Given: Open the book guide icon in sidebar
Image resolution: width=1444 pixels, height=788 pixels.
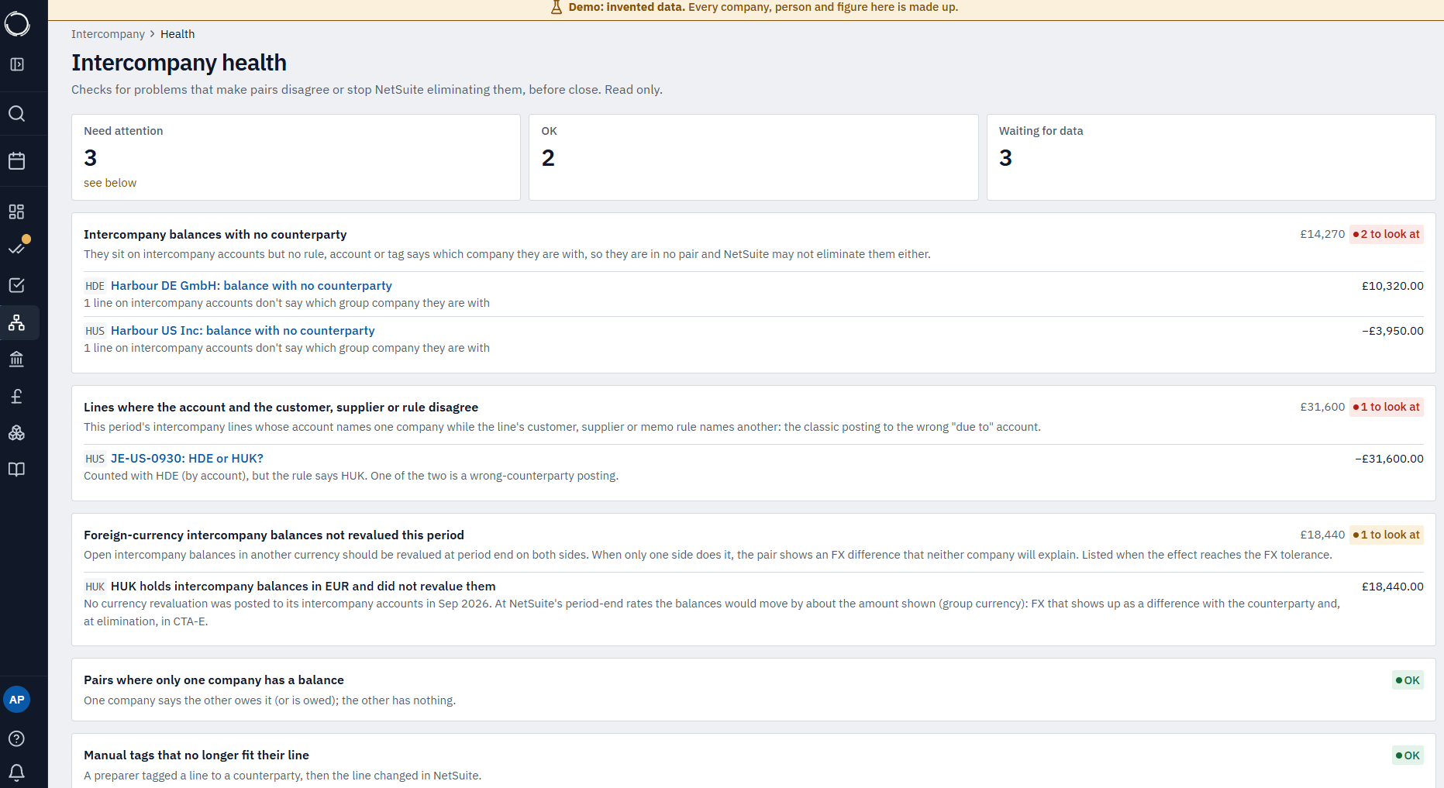Looking at the screenshot, I should coord(17,470).
